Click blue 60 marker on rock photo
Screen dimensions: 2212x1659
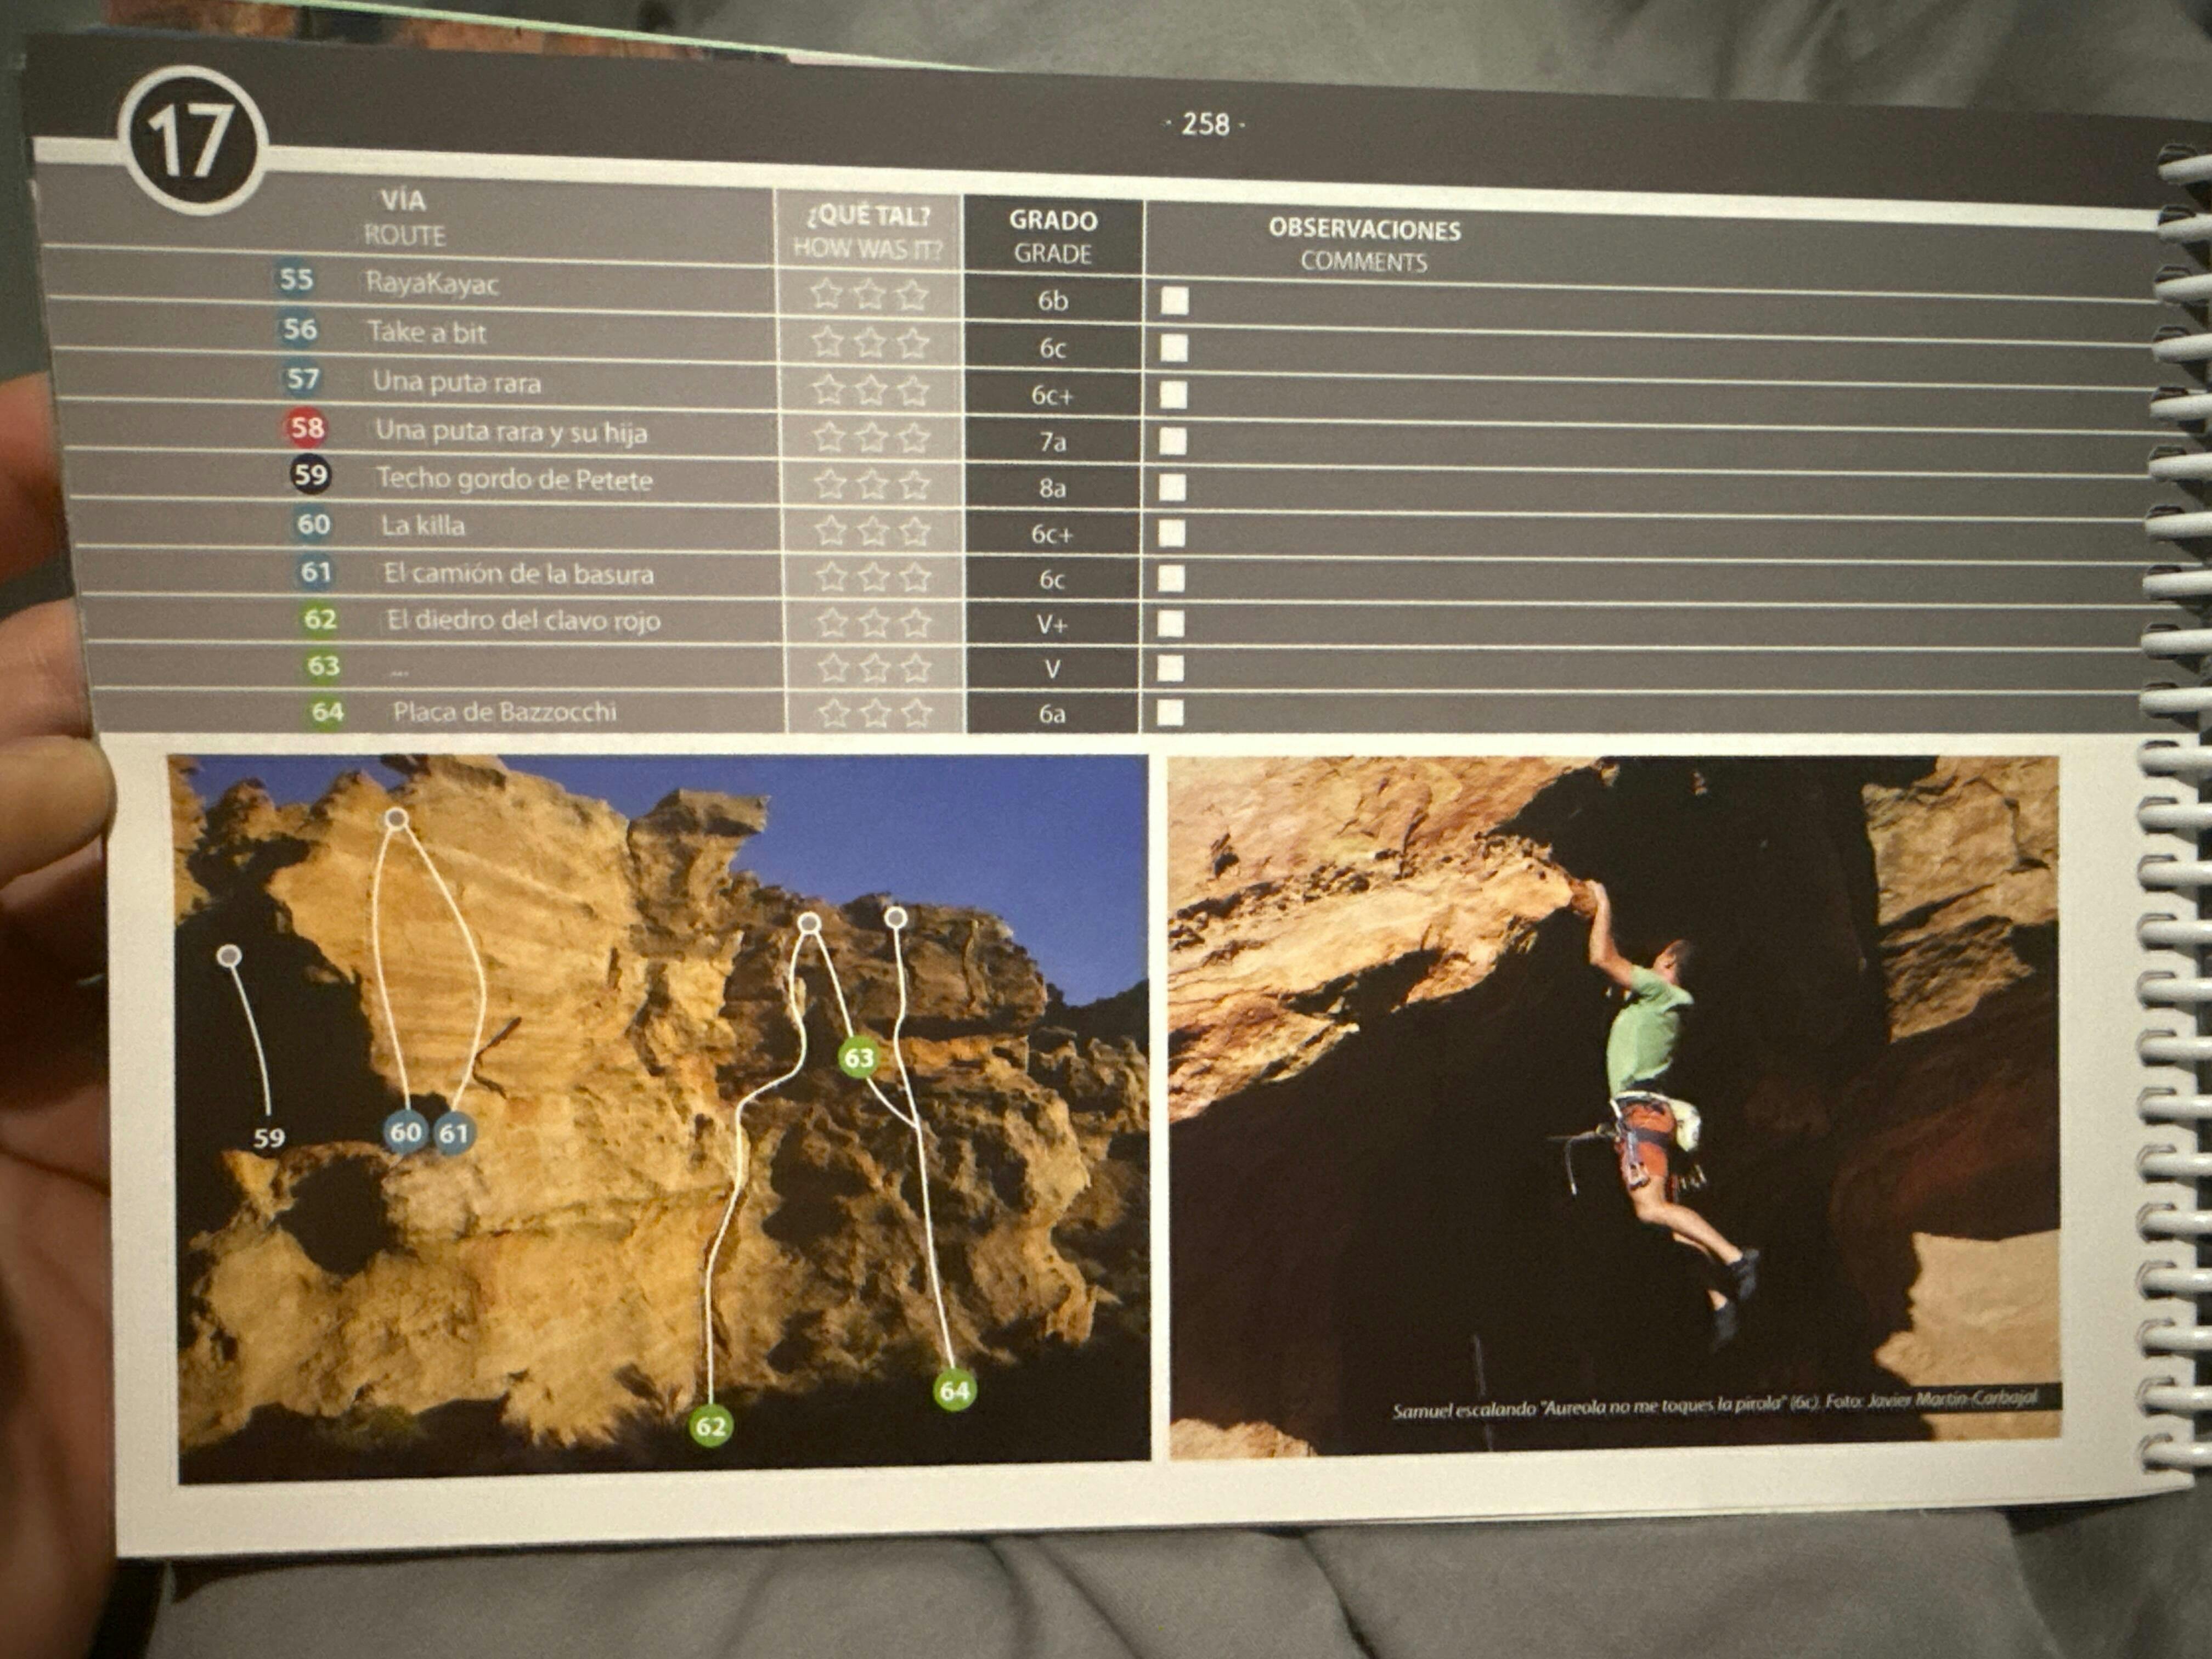[x=405, y=1132]
